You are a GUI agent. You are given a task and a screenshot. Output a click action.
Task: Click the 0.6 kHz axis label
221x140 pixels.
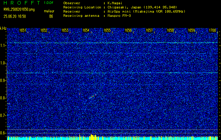click(x=3, y=133)
